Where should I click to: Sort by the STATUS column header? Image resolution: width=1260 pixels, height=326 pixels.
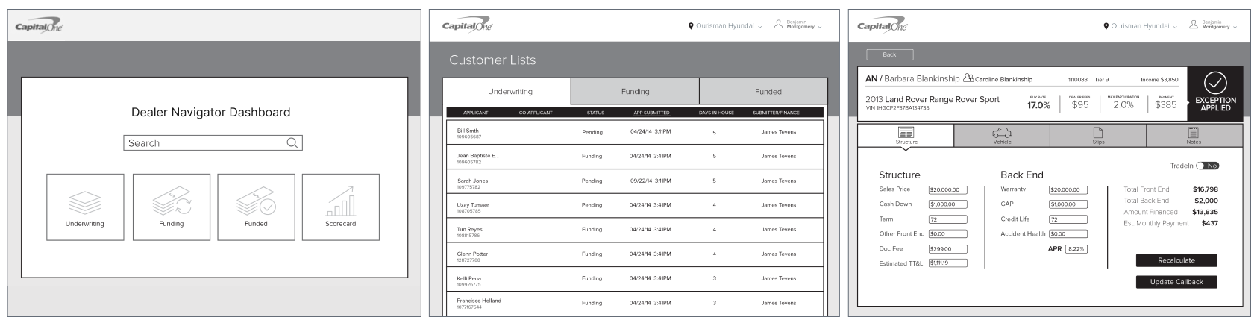tap(595, 113)
